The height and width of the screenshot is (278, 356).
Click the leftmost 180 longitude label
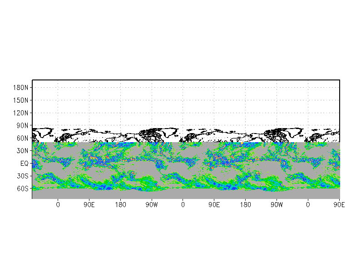tap(121, 205)
